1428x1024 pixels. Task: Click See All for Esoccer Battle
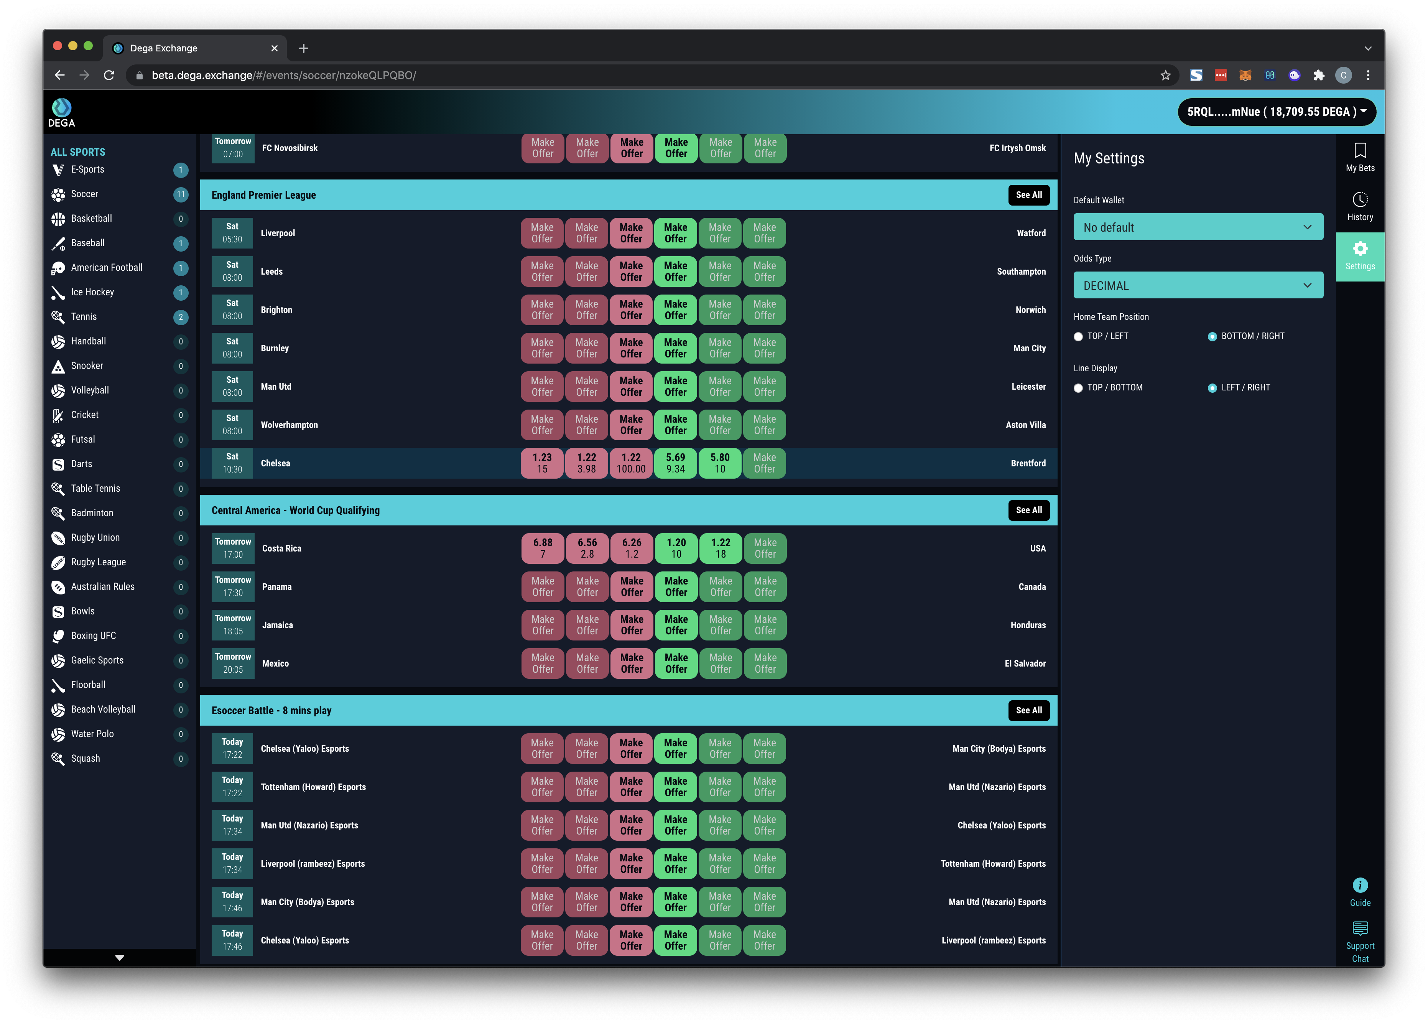(1028, 710)
